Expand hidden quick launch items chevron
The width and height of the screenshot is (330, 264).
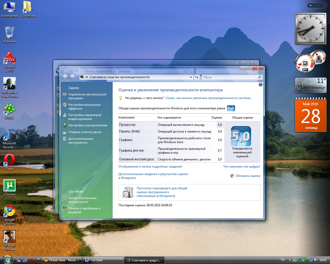pos(38,259)
